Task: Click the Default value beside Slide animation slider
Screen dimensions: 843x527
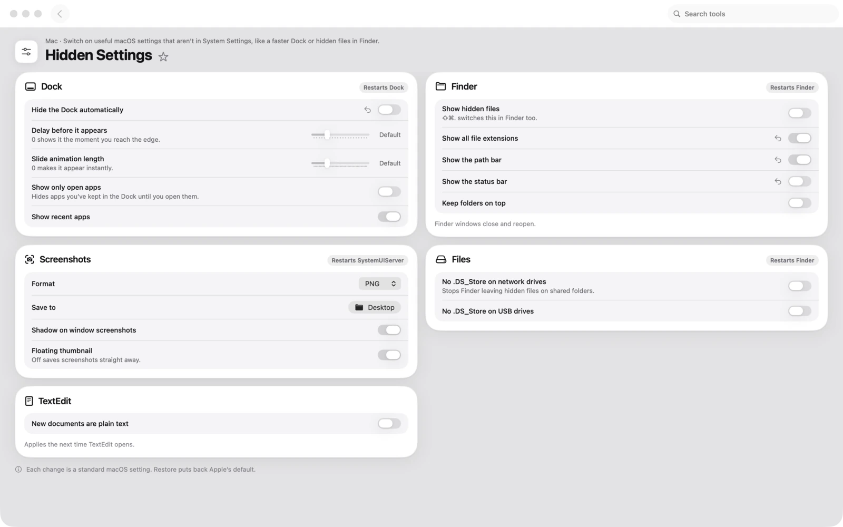Action: [x=390, y=163]
